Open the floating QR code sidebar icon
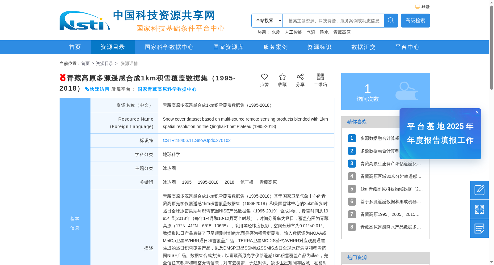Image resolution: width=494 pixels, height=265 pixels. (479, 209)
